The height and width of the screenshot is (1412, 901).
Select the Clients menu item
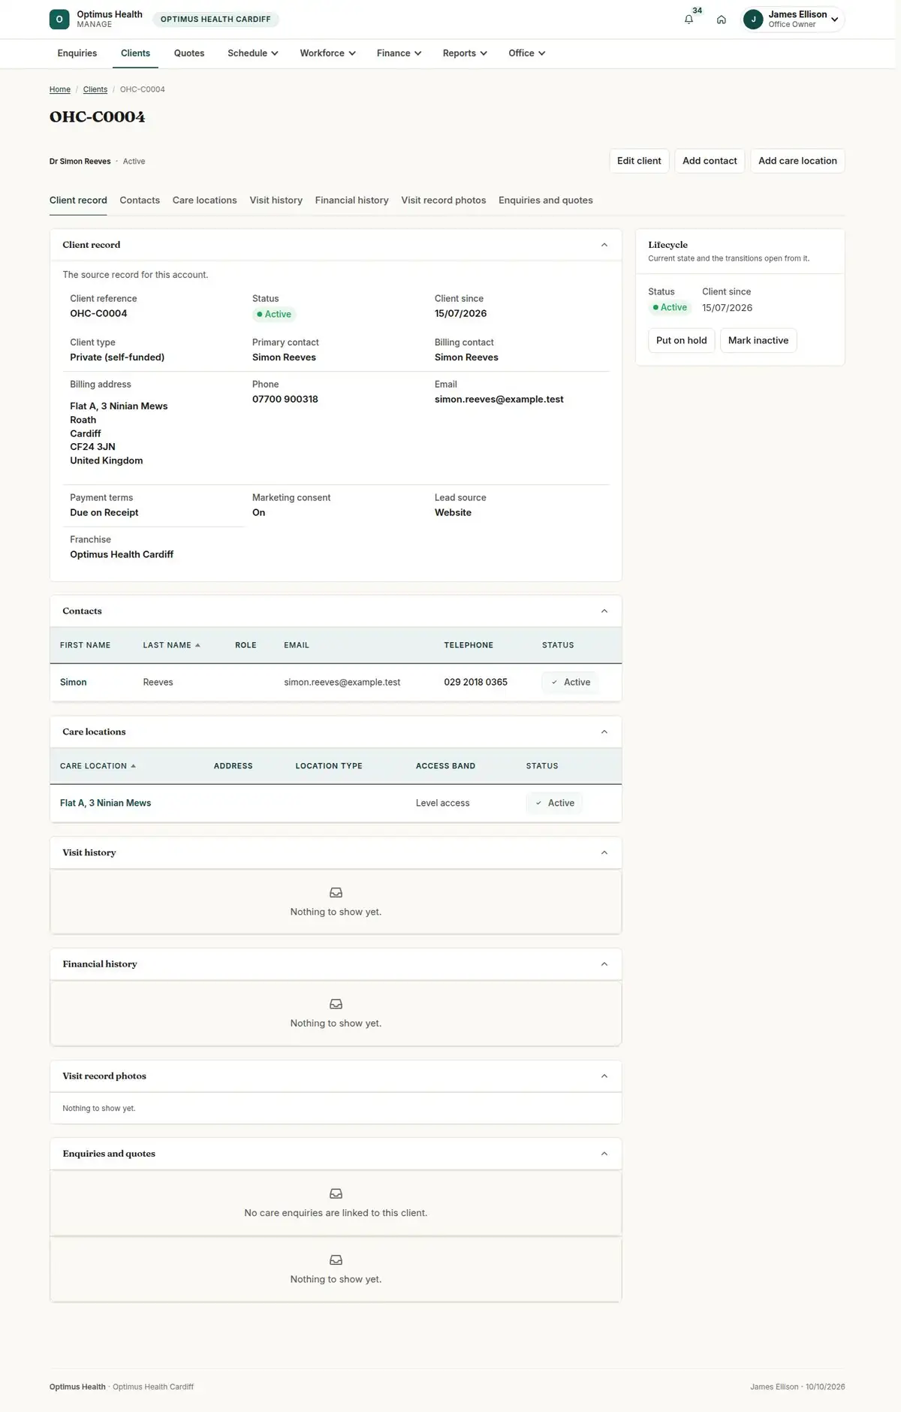point(135,53)
